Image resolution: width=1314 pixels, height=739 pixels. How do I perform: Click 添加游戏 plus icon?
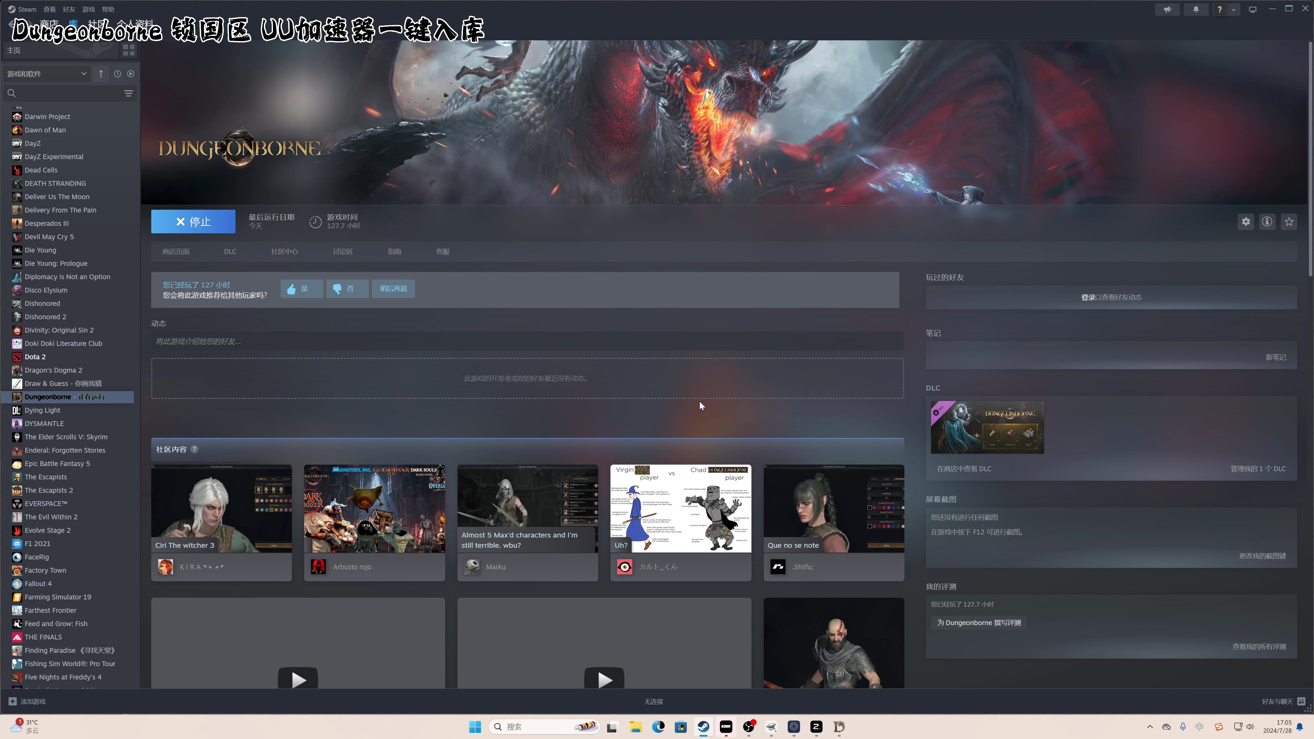pyautogui.click(x=13, y=701)
